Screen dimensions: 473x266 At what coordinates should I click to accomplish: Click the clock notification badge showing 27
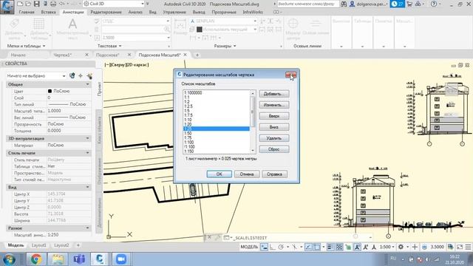pyautogui.click(x=397, y=4)
